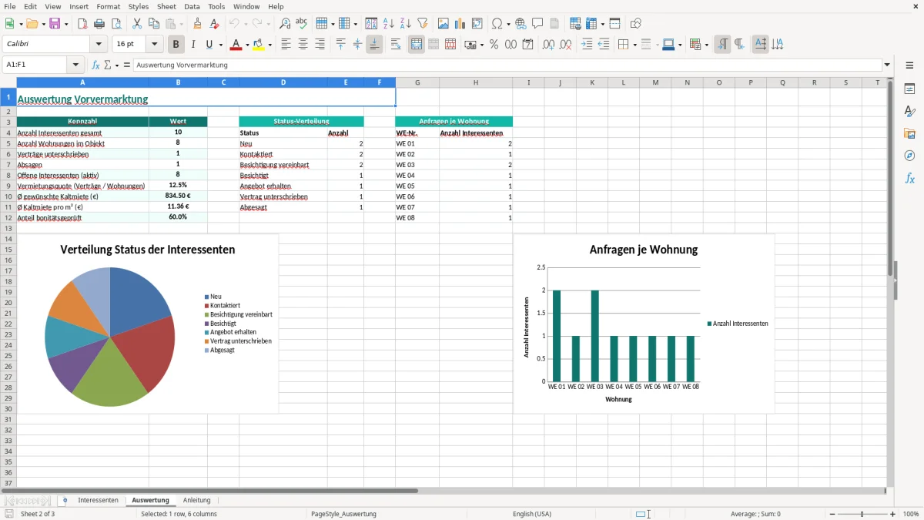Click the Cut scissors icon

136,24
